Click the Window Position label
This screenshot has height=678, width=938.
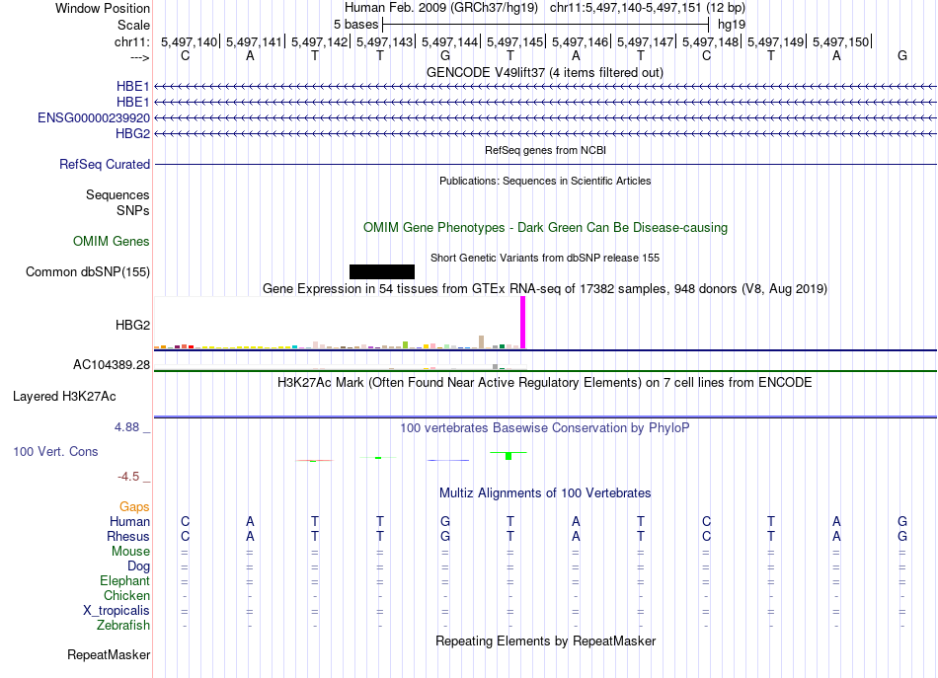click(103, 8)
